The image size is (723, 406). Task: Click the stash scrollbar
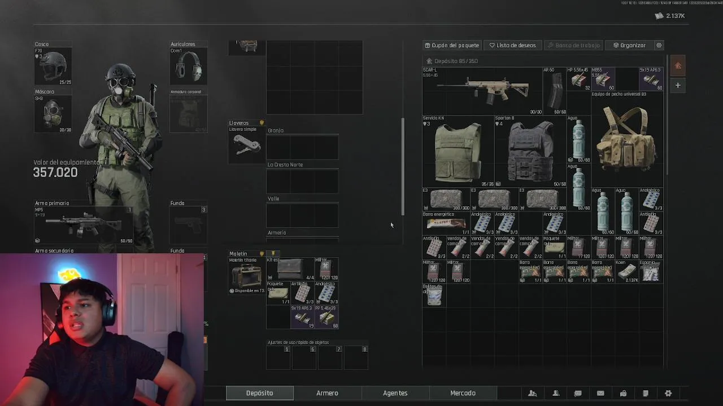pyautogui.click(x=667, y=114)
